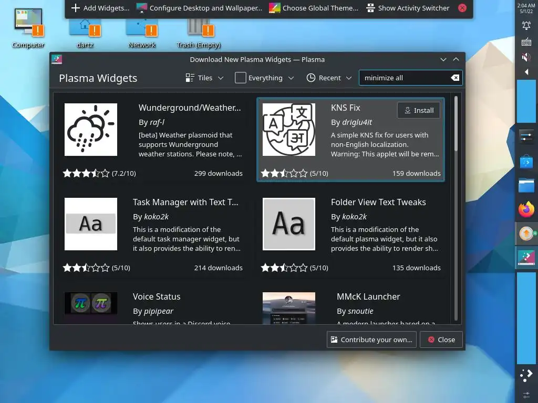Viewport: 538px width, 403px height.
Task: Select the Task Manager with Text T... title
Action: click(x=185, y=202)
